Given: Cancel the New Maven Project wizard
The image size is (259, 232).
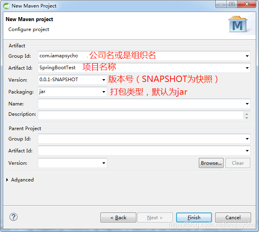Looking at the screenshot, I should point(233,218).
